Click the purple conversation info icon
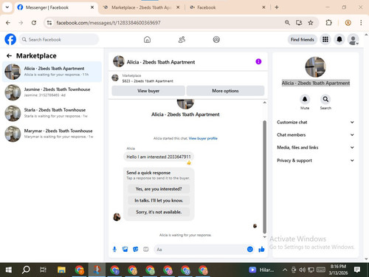 tap(258, 61)
